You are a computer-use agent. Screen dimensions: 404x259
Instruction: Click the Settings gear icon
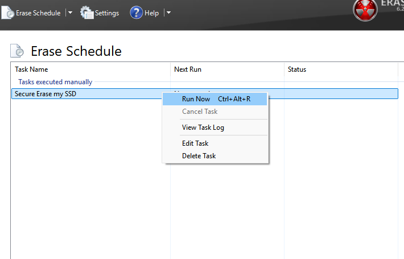click(87, 13)
